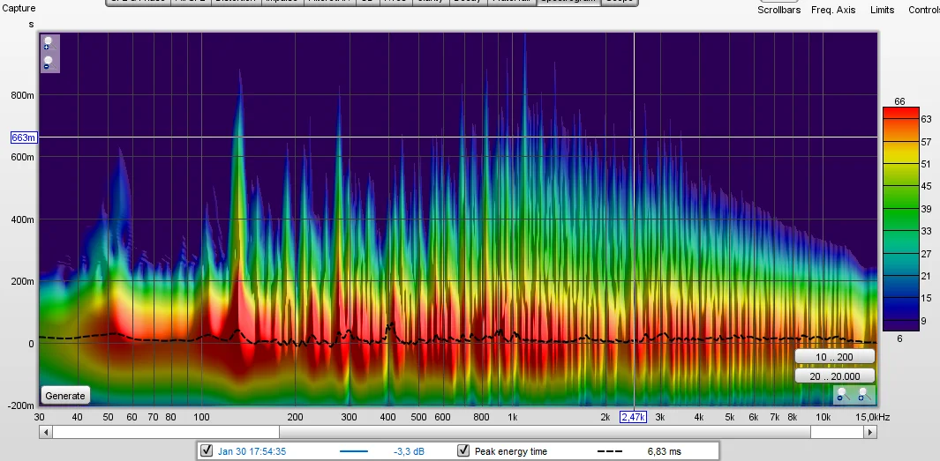The width and height of the screenshot is (940, 461).
Task: Click the horizontal scrollbar right arrow
Action: point(871,432)
